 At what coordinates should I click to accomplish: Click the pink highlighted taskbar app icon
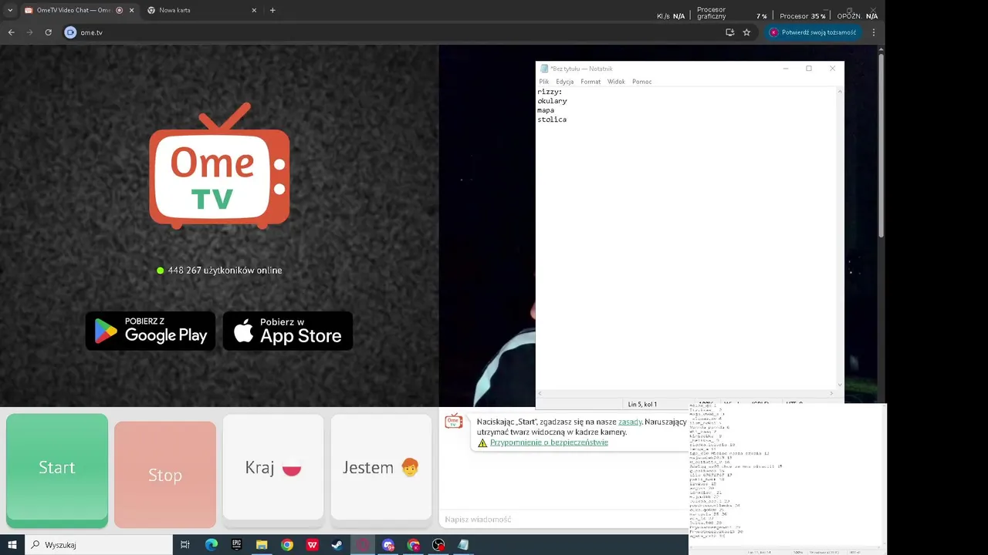363,545
